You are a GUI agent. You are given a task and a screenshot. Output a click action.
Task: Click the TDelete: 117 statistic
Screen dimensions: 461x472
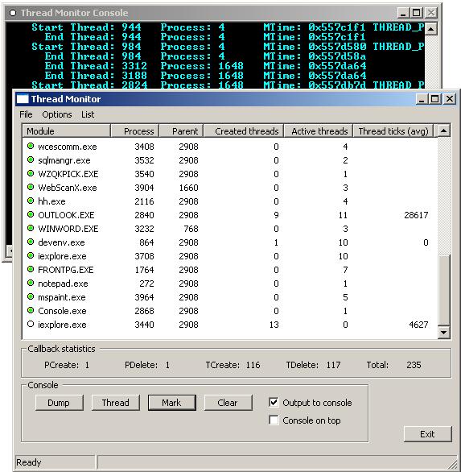coord(313,365)
